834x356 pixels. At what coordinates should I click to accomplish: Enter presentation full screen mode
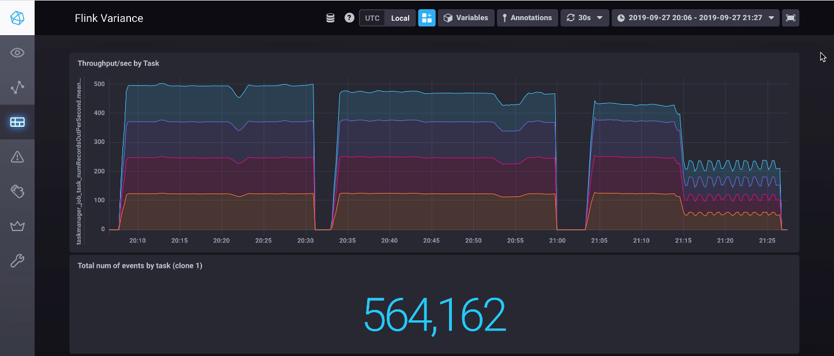791,18
